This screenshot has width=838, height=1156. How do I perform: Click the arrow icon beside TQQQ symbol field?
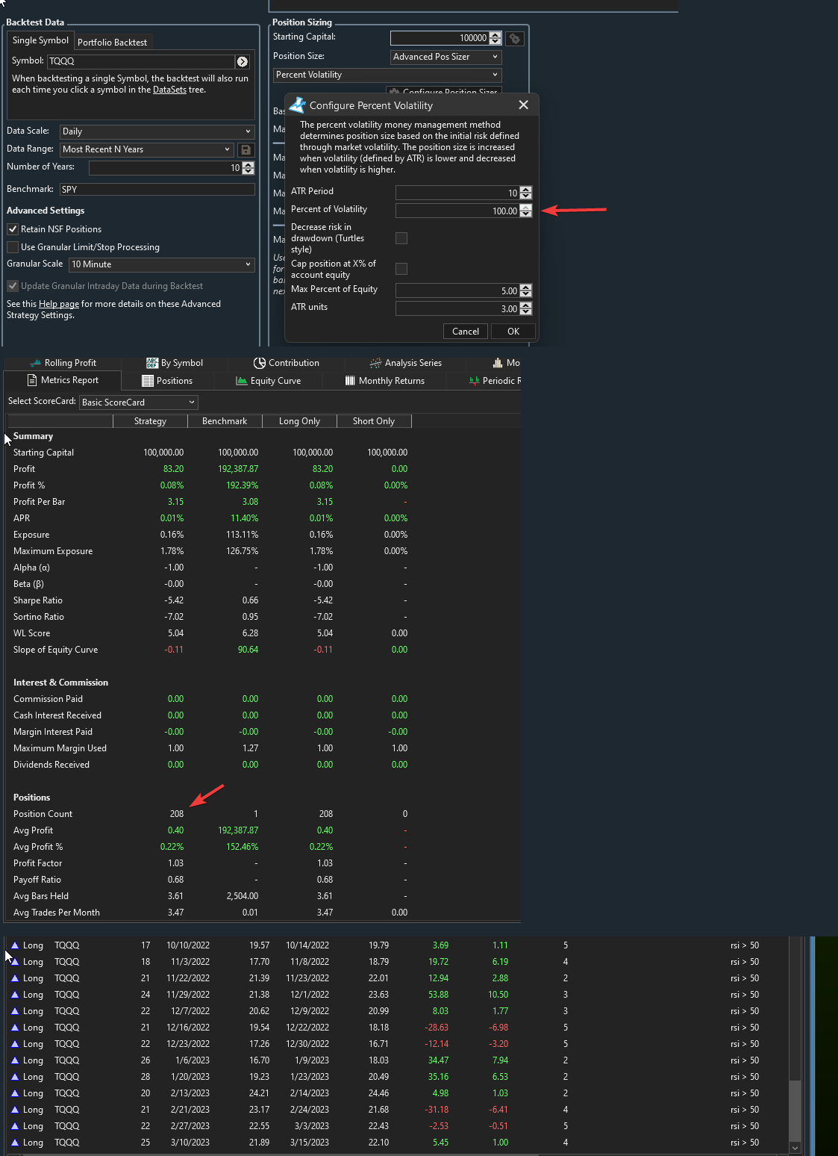click(242, 61)
